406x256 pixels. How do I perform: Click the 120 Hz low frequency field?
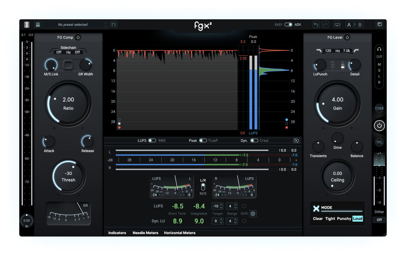coord(328,51)
